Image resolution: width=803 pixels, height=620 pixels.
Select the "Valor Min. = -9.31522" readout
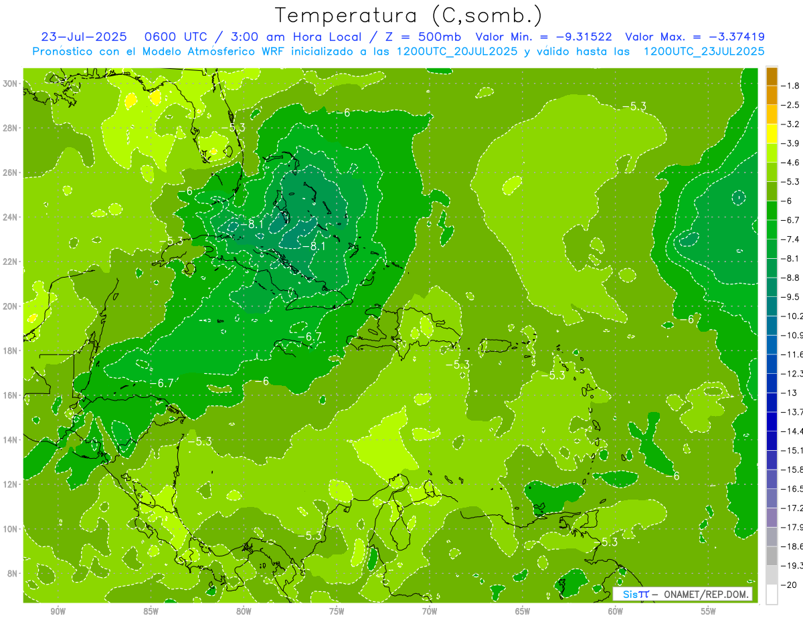coord(543,37)
